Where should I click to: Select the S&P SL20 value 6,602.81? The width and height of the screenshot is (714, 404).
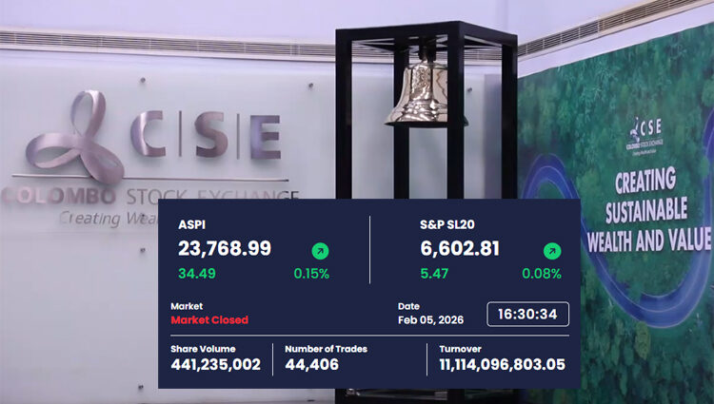click(x=461, y=249)
